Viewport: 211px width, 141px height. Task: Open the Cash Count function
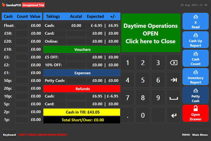(x=196, y=58)
